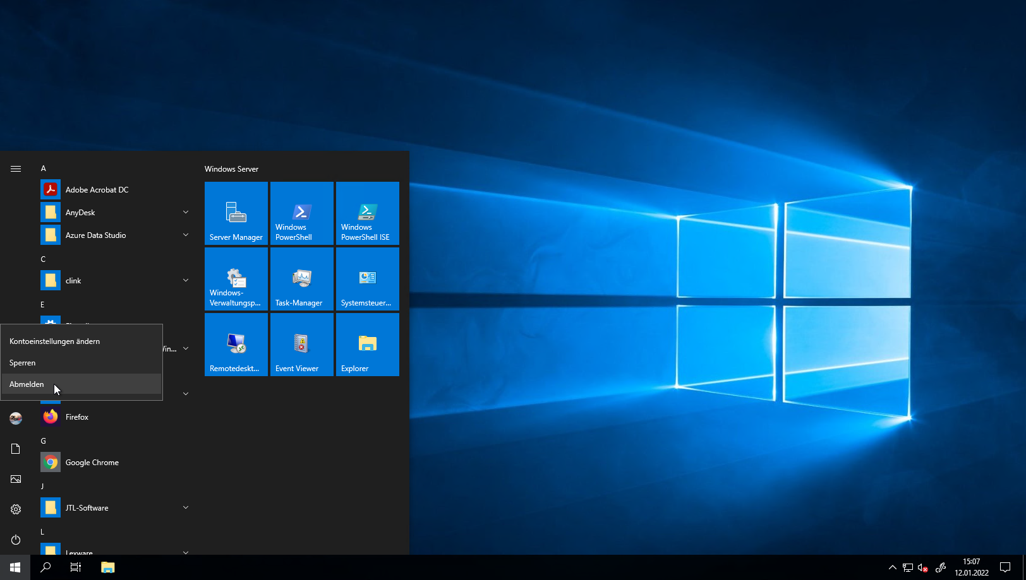The image size is (1026, 580).
Task: Open Adobe Acrobat DC
Action: tap(116, 189)
